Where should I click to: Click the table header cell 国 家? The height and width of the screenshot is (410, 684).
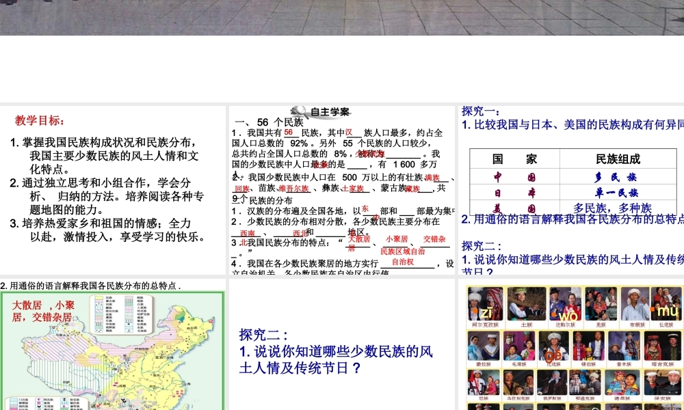tap(515, 159)
